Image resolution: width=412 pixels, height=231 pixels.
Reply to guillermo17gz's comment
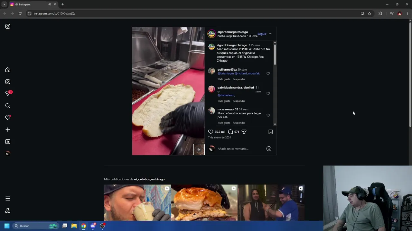pos(239,79)
